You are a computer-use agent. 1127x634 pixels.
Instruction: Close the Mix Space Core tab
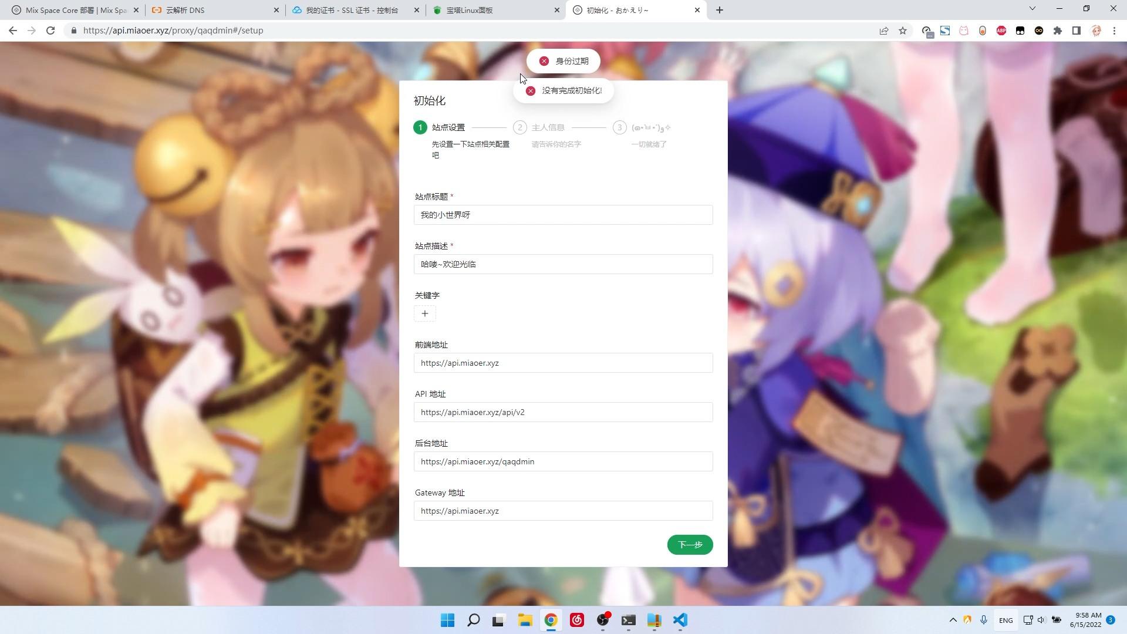(x=136, y=10)
